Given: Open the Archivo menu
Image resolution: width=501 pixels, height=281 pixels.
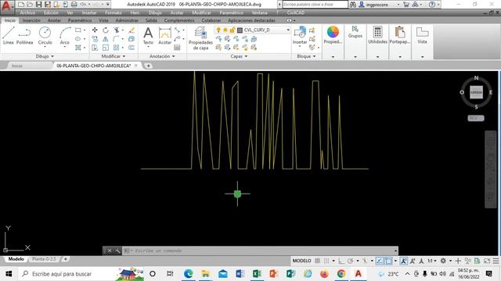Looking at the screenshot, I should point(27,12).
